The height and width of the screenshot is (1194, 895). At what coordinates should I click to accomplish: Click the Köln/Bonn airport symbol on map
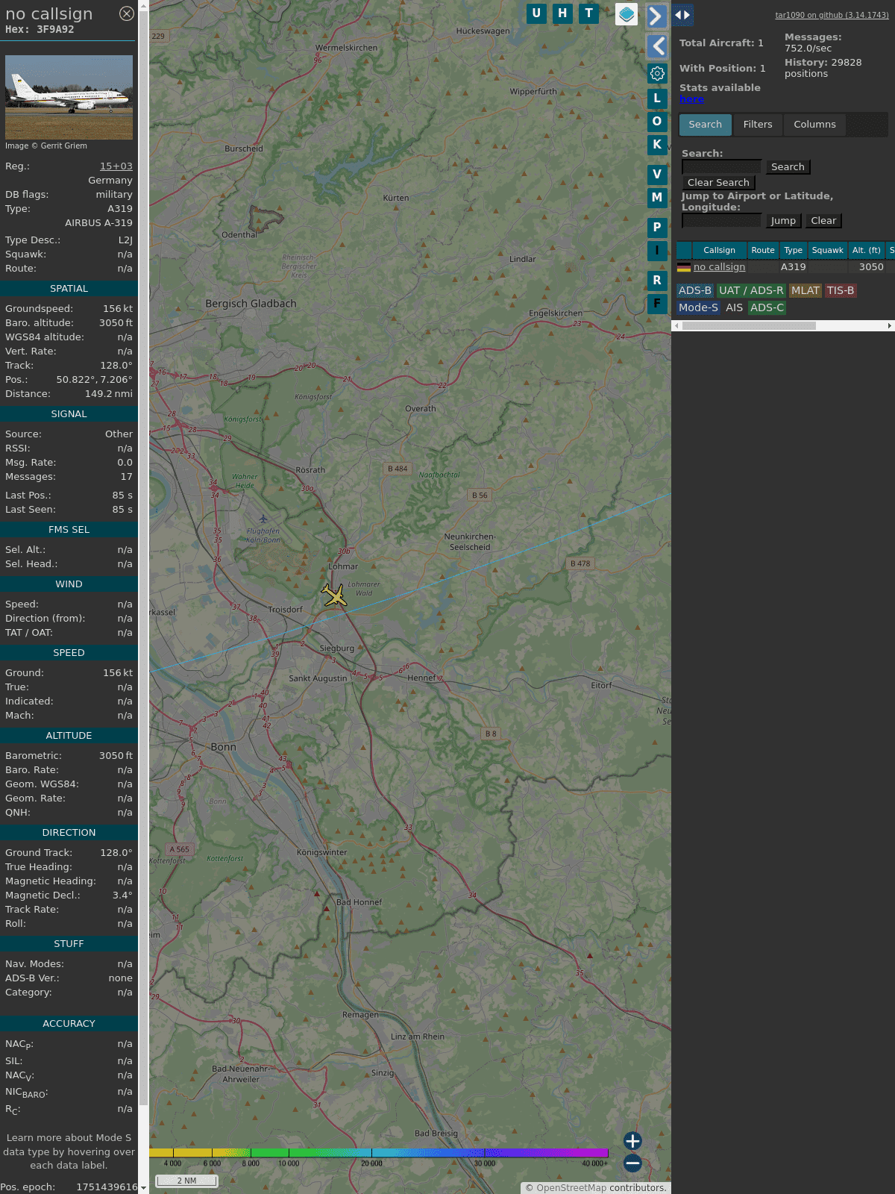(263, 519)
